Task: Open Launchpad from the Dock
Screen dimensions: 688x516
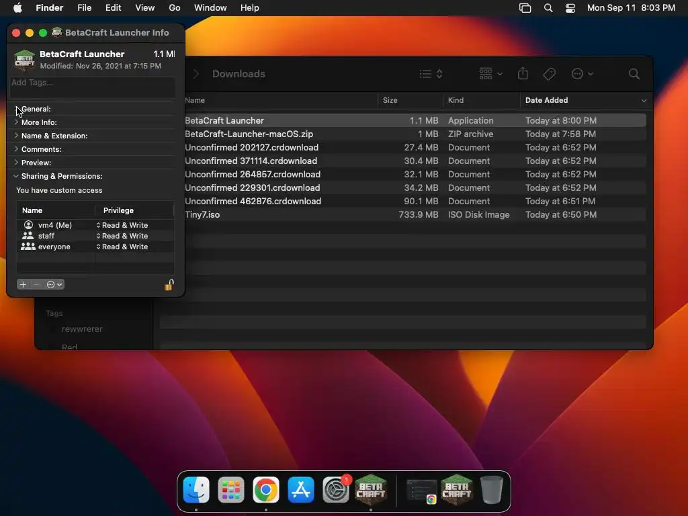Action: coord(231,489)
